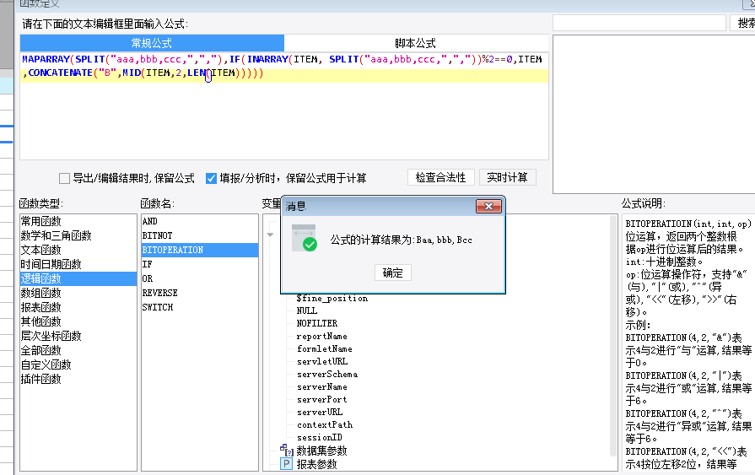Select 插件函数 category
This screenshot has height=475, width=755.
tap(78, 379)
